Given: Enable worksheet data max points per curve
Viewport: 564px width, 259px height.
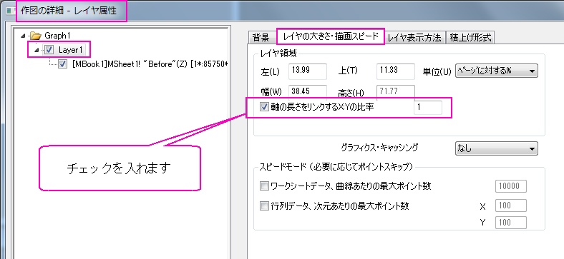Looking at the screenshot, I should (x=264, y=186).
